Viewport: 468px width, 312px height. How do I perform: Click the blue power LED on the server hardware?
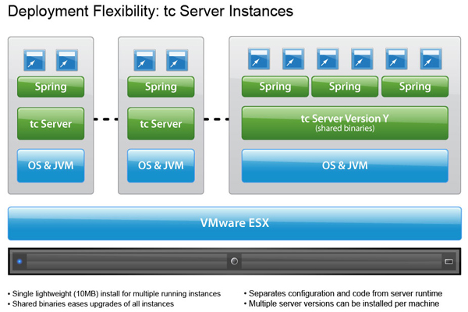pos(19,261)
